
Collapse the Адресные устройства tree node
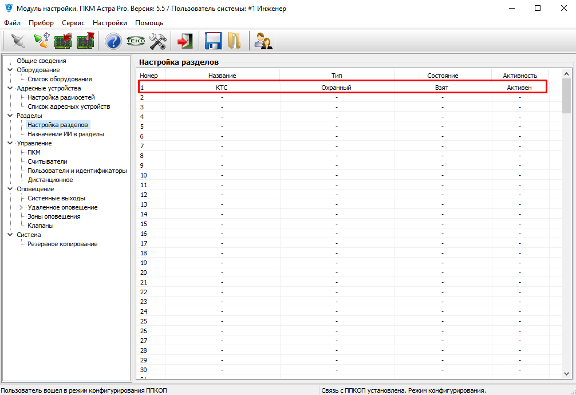10,88
